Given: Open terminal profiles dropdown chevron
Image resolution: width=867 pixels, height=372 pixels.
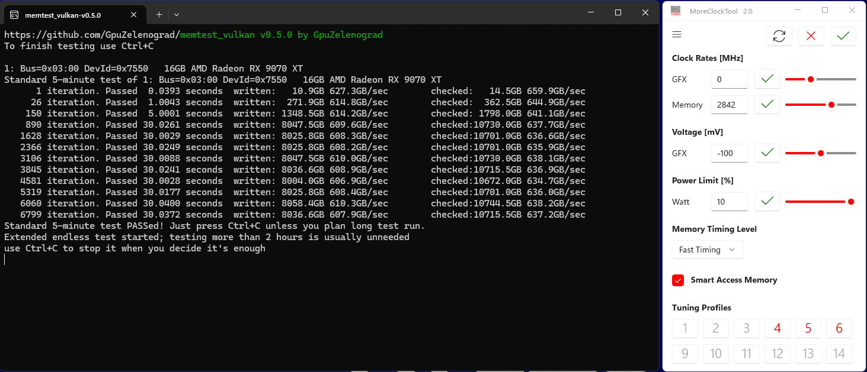Looking at the screenshot, I should 177,15.
